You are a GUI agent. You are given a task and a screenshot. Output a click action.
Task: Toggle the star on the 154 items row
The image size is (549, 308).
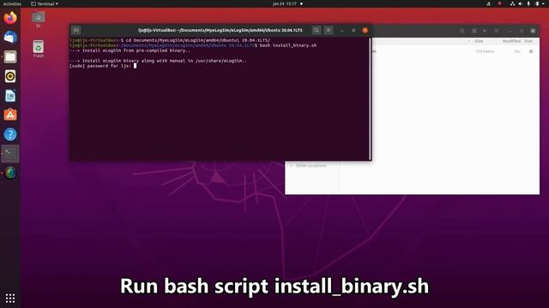click(531, 51)
